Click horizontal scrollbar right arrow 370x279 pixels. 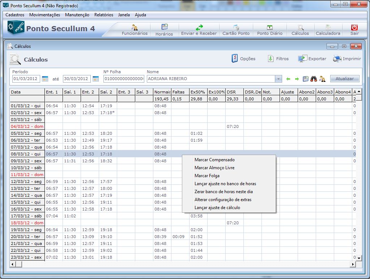click(353, 264)
